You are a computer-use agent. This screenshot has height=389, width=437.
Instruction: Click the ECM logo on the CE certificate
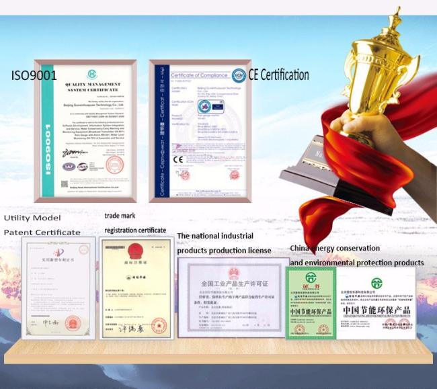(238, 75)
